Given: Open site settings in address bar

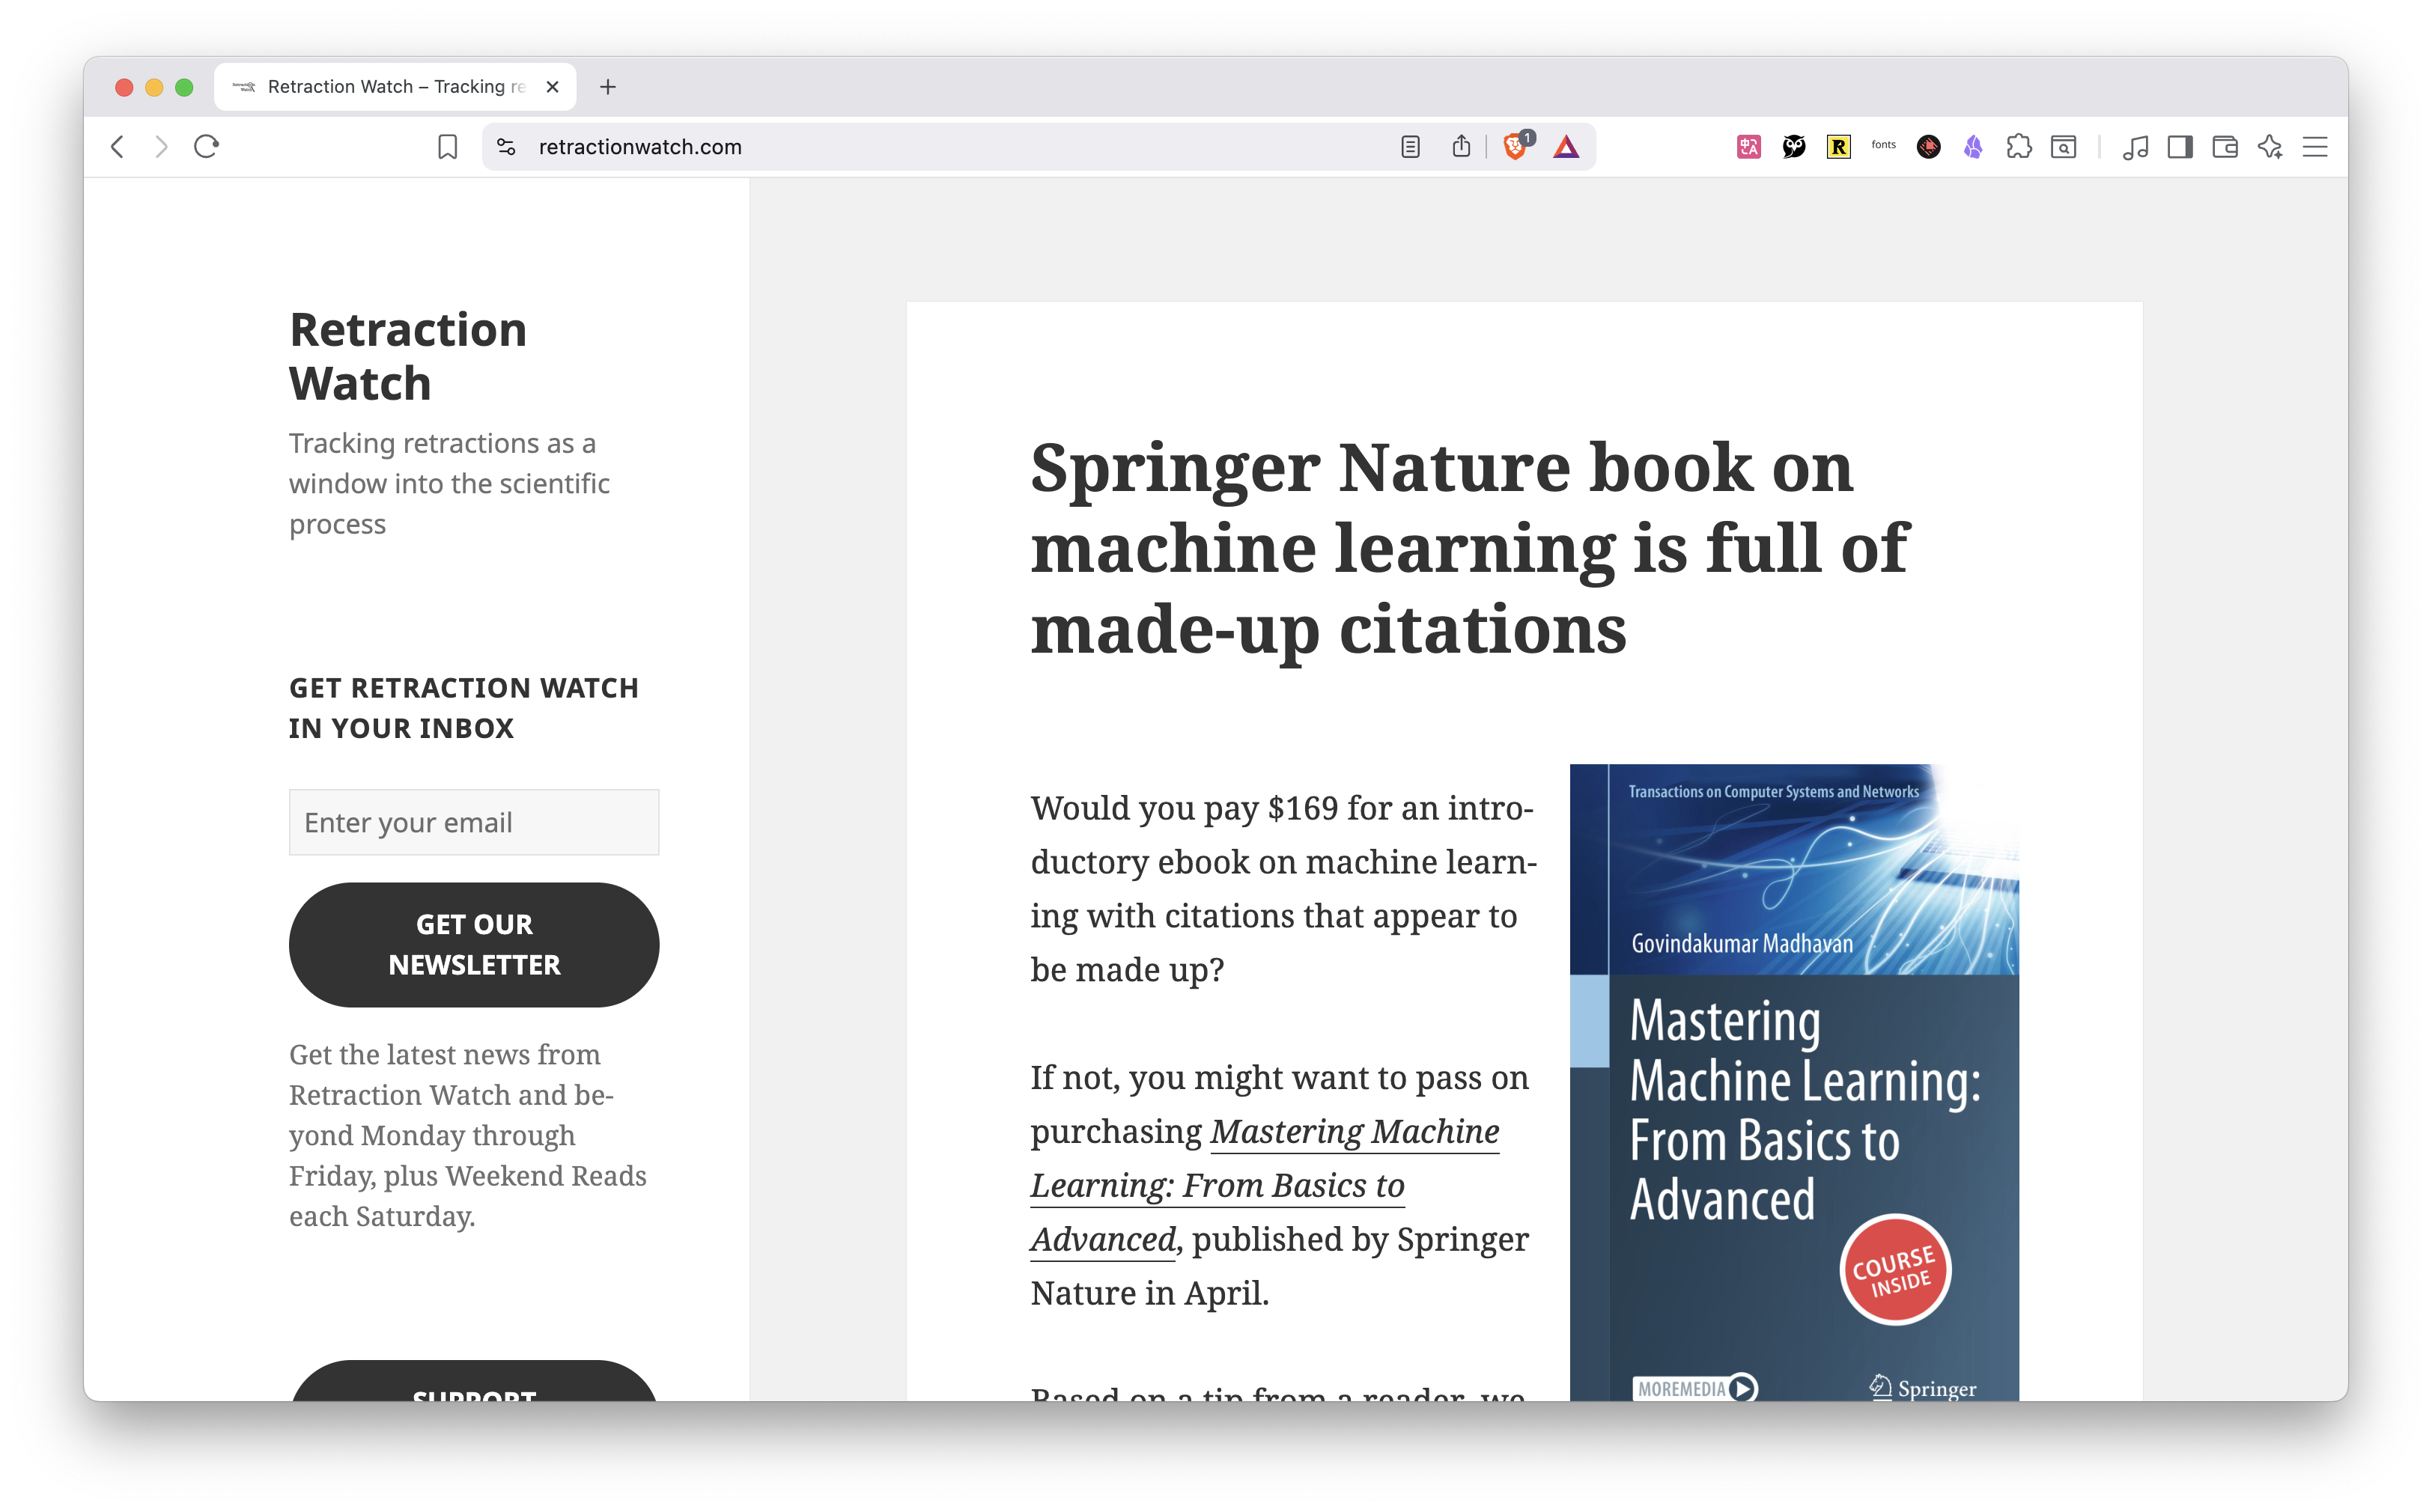Looking at the screenshot, I should pyautogui.click(x=506, y=147).
